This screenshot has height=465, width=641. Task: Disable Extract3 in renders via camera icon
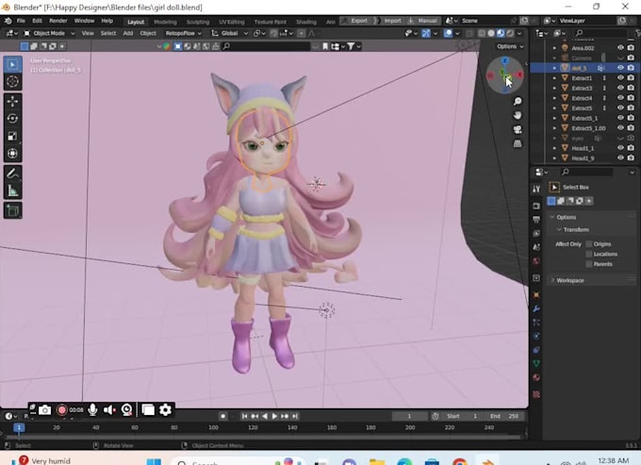click(x=631, y=88)
